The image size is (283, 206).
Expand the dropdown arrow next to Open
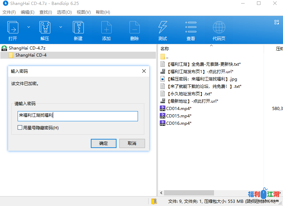click(29, 27)
